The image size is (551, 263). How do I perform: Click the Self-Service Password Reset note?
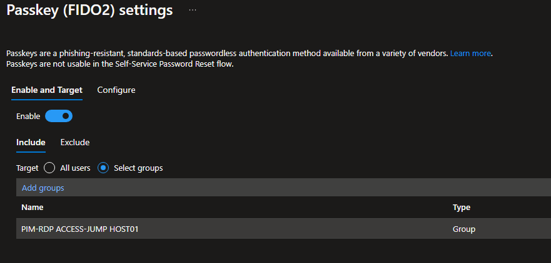119,64
